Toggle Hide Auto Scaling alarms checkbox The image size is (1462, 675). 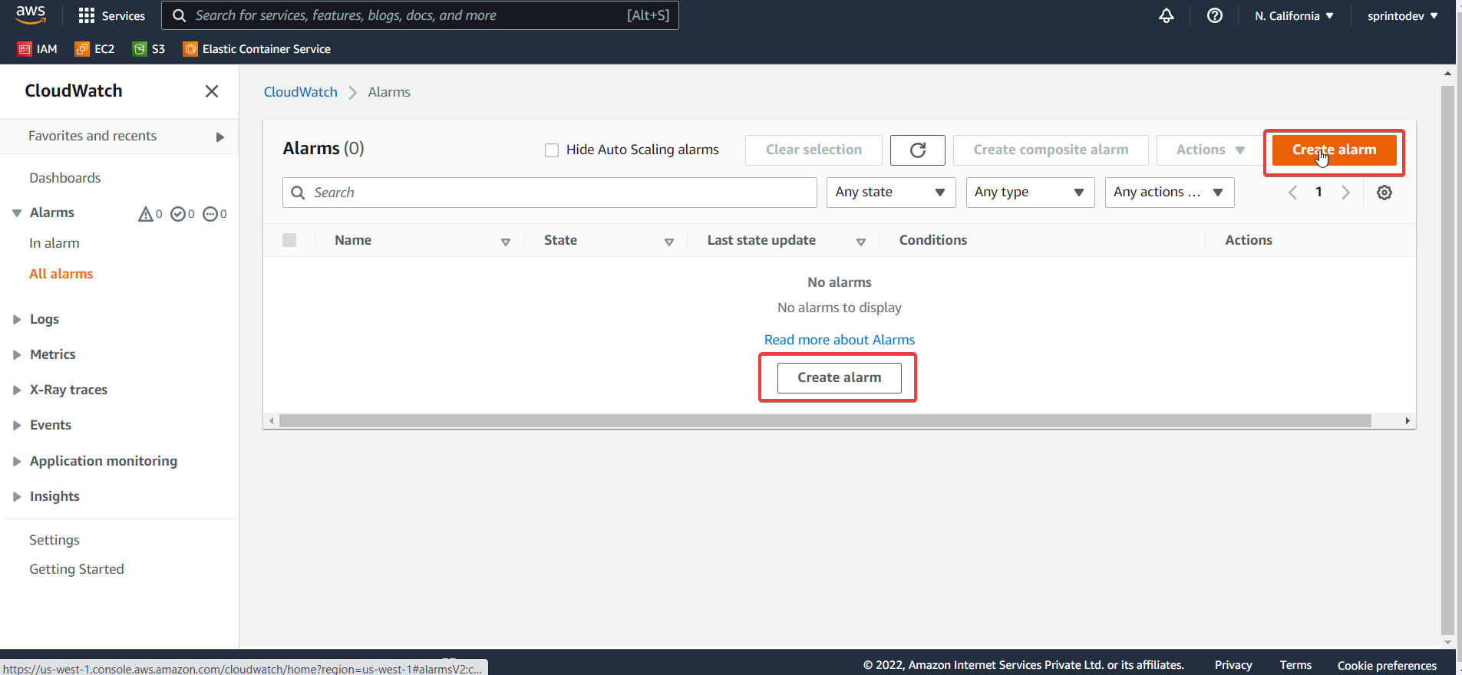pos(552,150)
